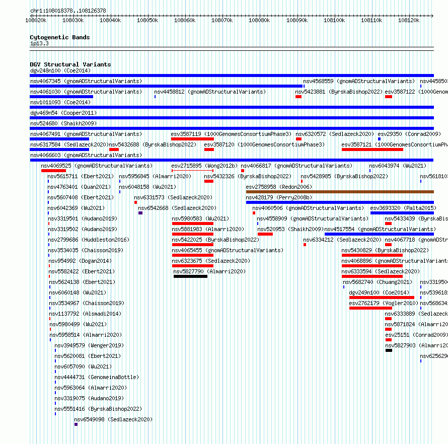
Task: Click the black bar of nsv5827790
Action: [191, 276]
